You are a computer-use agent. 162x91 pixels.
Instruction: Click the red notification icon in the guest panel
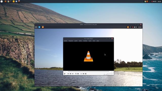(x=133, y=27)
